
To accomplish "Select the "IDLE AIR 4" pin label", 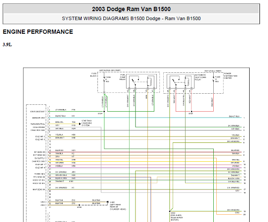I will [x=40, y=168].
